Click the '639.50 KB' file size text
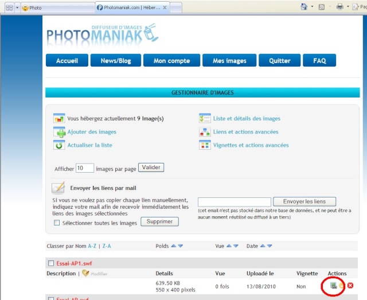This screenshot has width=367, height=300. 168,283
